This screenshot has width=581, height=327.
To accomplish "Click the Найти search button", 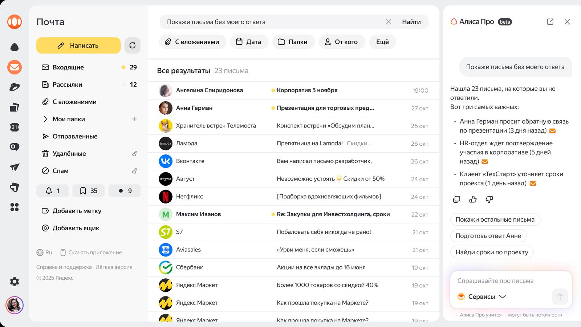I will pyautogui.click(x=411, y=22).
